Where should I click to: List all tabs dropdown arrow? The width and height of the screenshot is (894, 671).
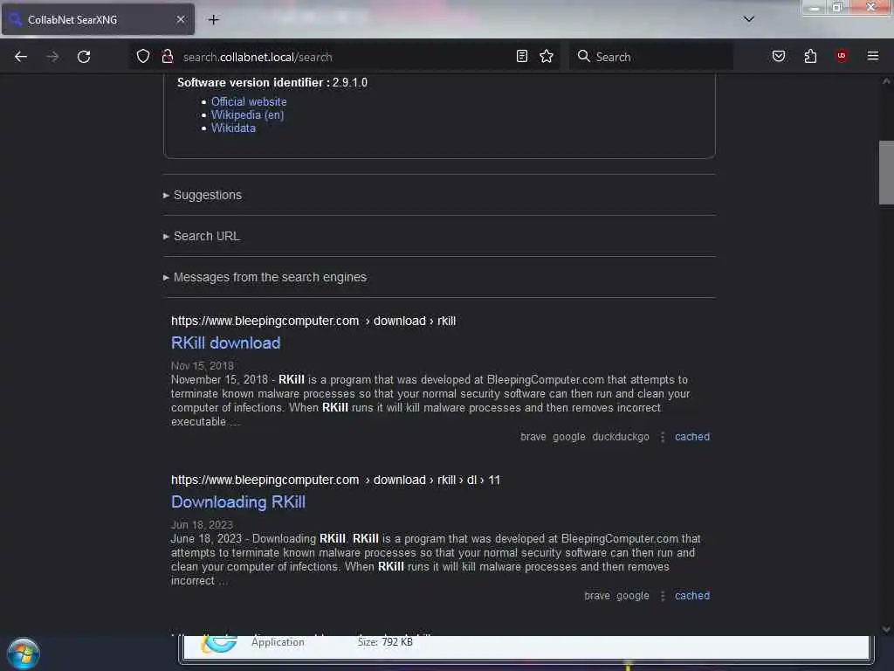pos(748,19)
